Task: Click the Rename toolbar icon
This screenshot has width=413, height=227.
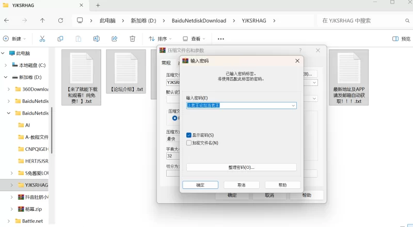Action: (x=97, y=39)
